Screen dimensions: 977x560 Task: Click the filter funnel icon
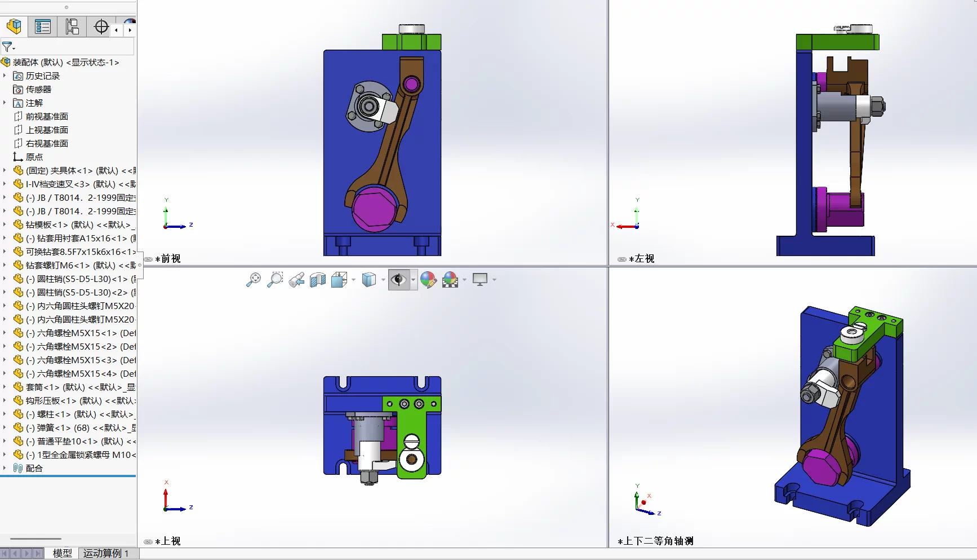[x=7, y=46]
